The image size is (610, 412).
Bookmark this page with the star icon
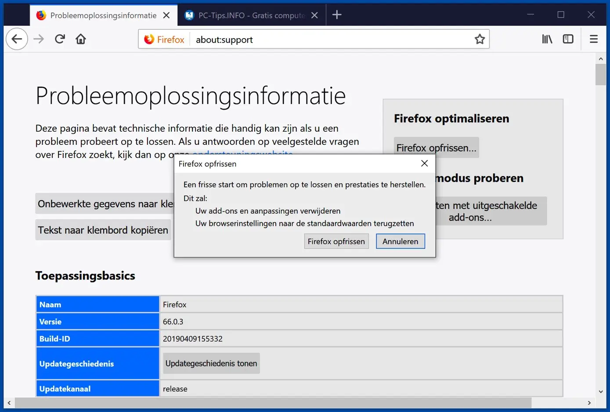pos(480,39)
